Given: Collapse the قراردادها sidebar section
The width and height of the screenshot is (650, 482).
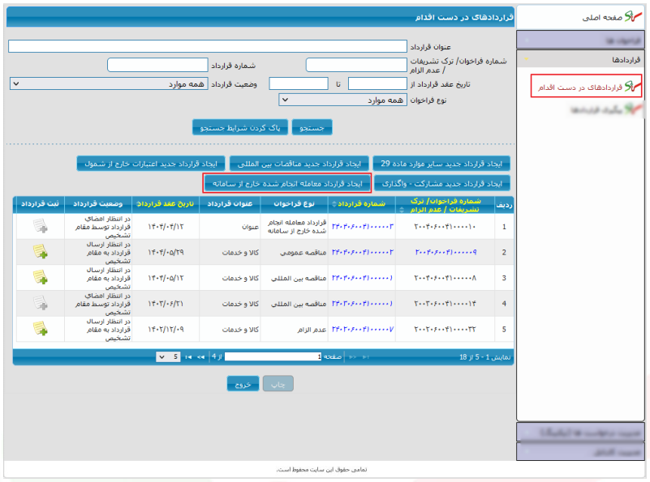Looking at the screenshot, I should (x=580, y=60).
